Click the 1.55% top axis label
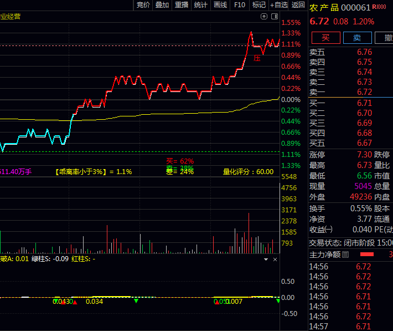The height and width of the screenshot is (331, 393). click(291, 23)
